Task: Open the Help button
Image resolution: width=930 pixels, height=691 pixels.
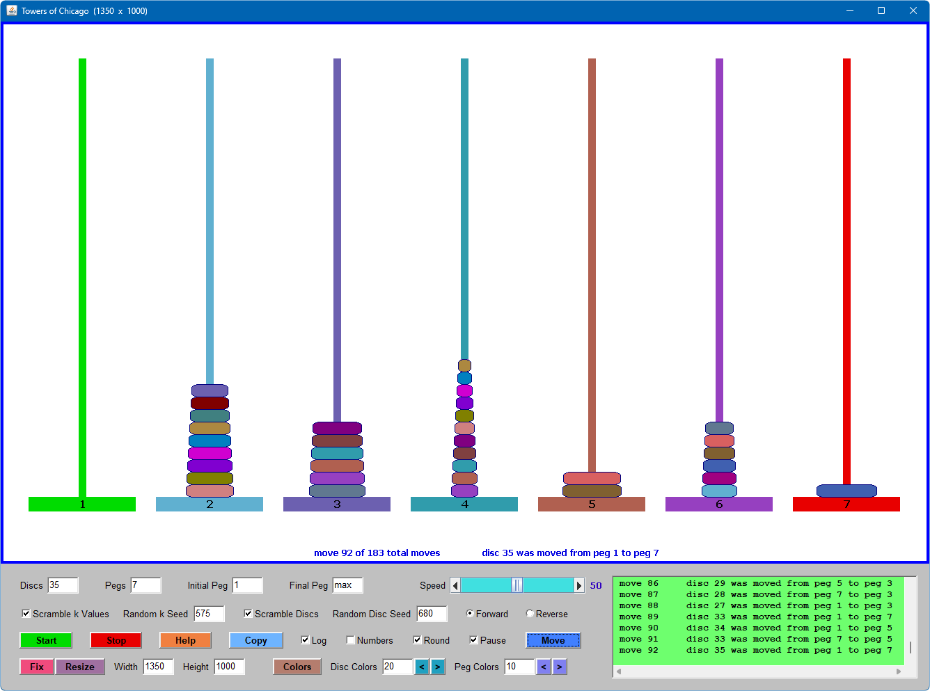Action: click(x=185, y=640)
